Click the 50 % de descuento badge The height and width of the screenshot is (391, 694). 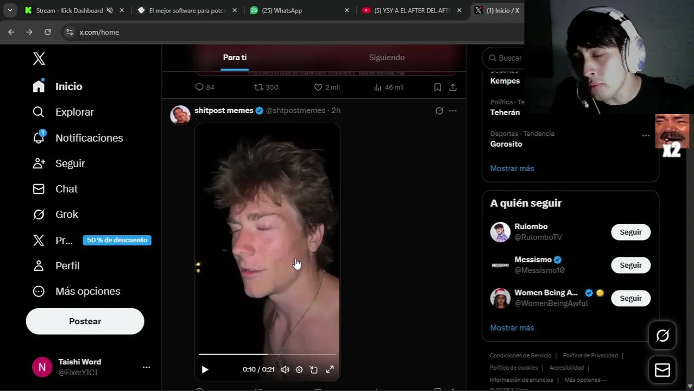pyautogui.click(x=117, y=240)
